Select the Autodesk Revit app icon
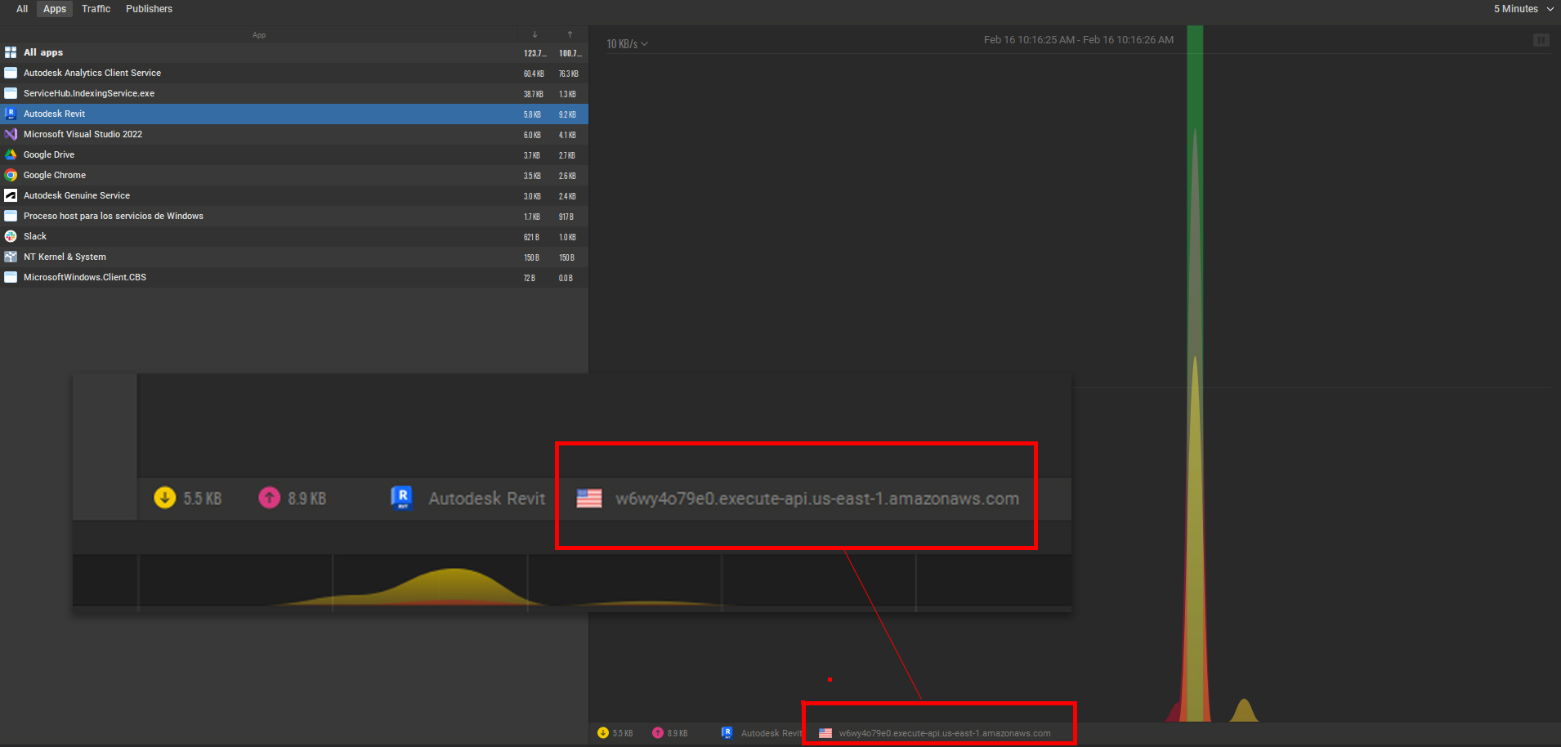Image resolution: width=1561 pixels, height=747 pixels. (x=11, y=114)
